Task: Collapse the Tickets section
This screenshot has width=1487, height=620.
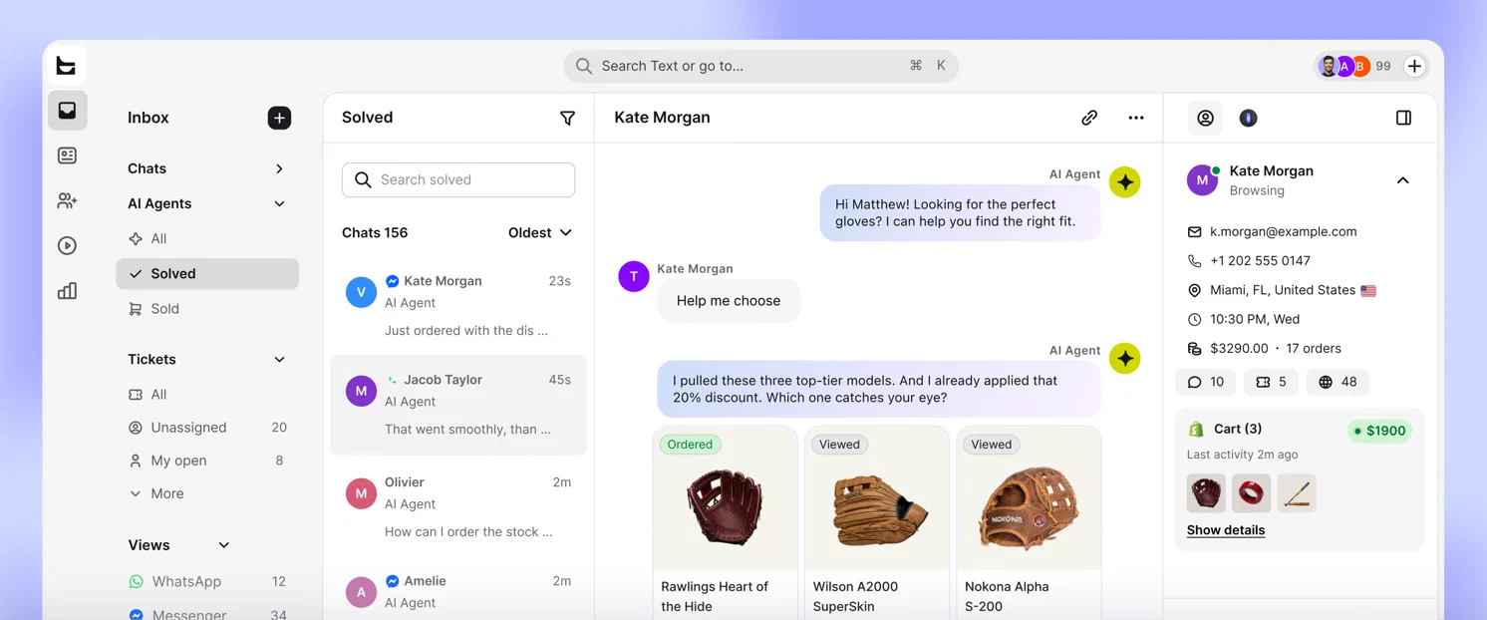Action: click(279, 359)
